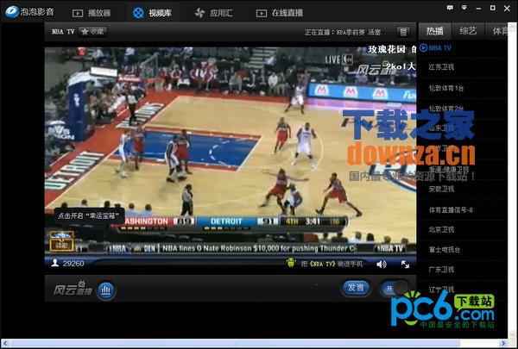Toggle the 开 comments switch off
518x349 pixels.
(x=395, y=289)
